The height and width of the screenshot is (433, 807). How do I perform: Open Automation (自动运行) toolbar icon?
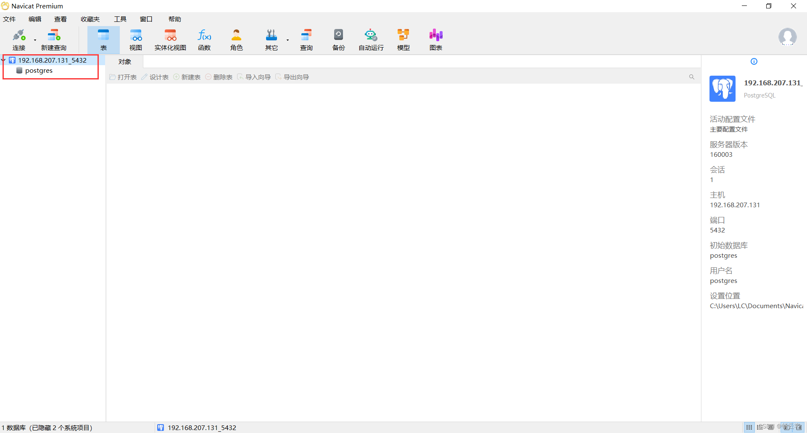tap(371, 40)
